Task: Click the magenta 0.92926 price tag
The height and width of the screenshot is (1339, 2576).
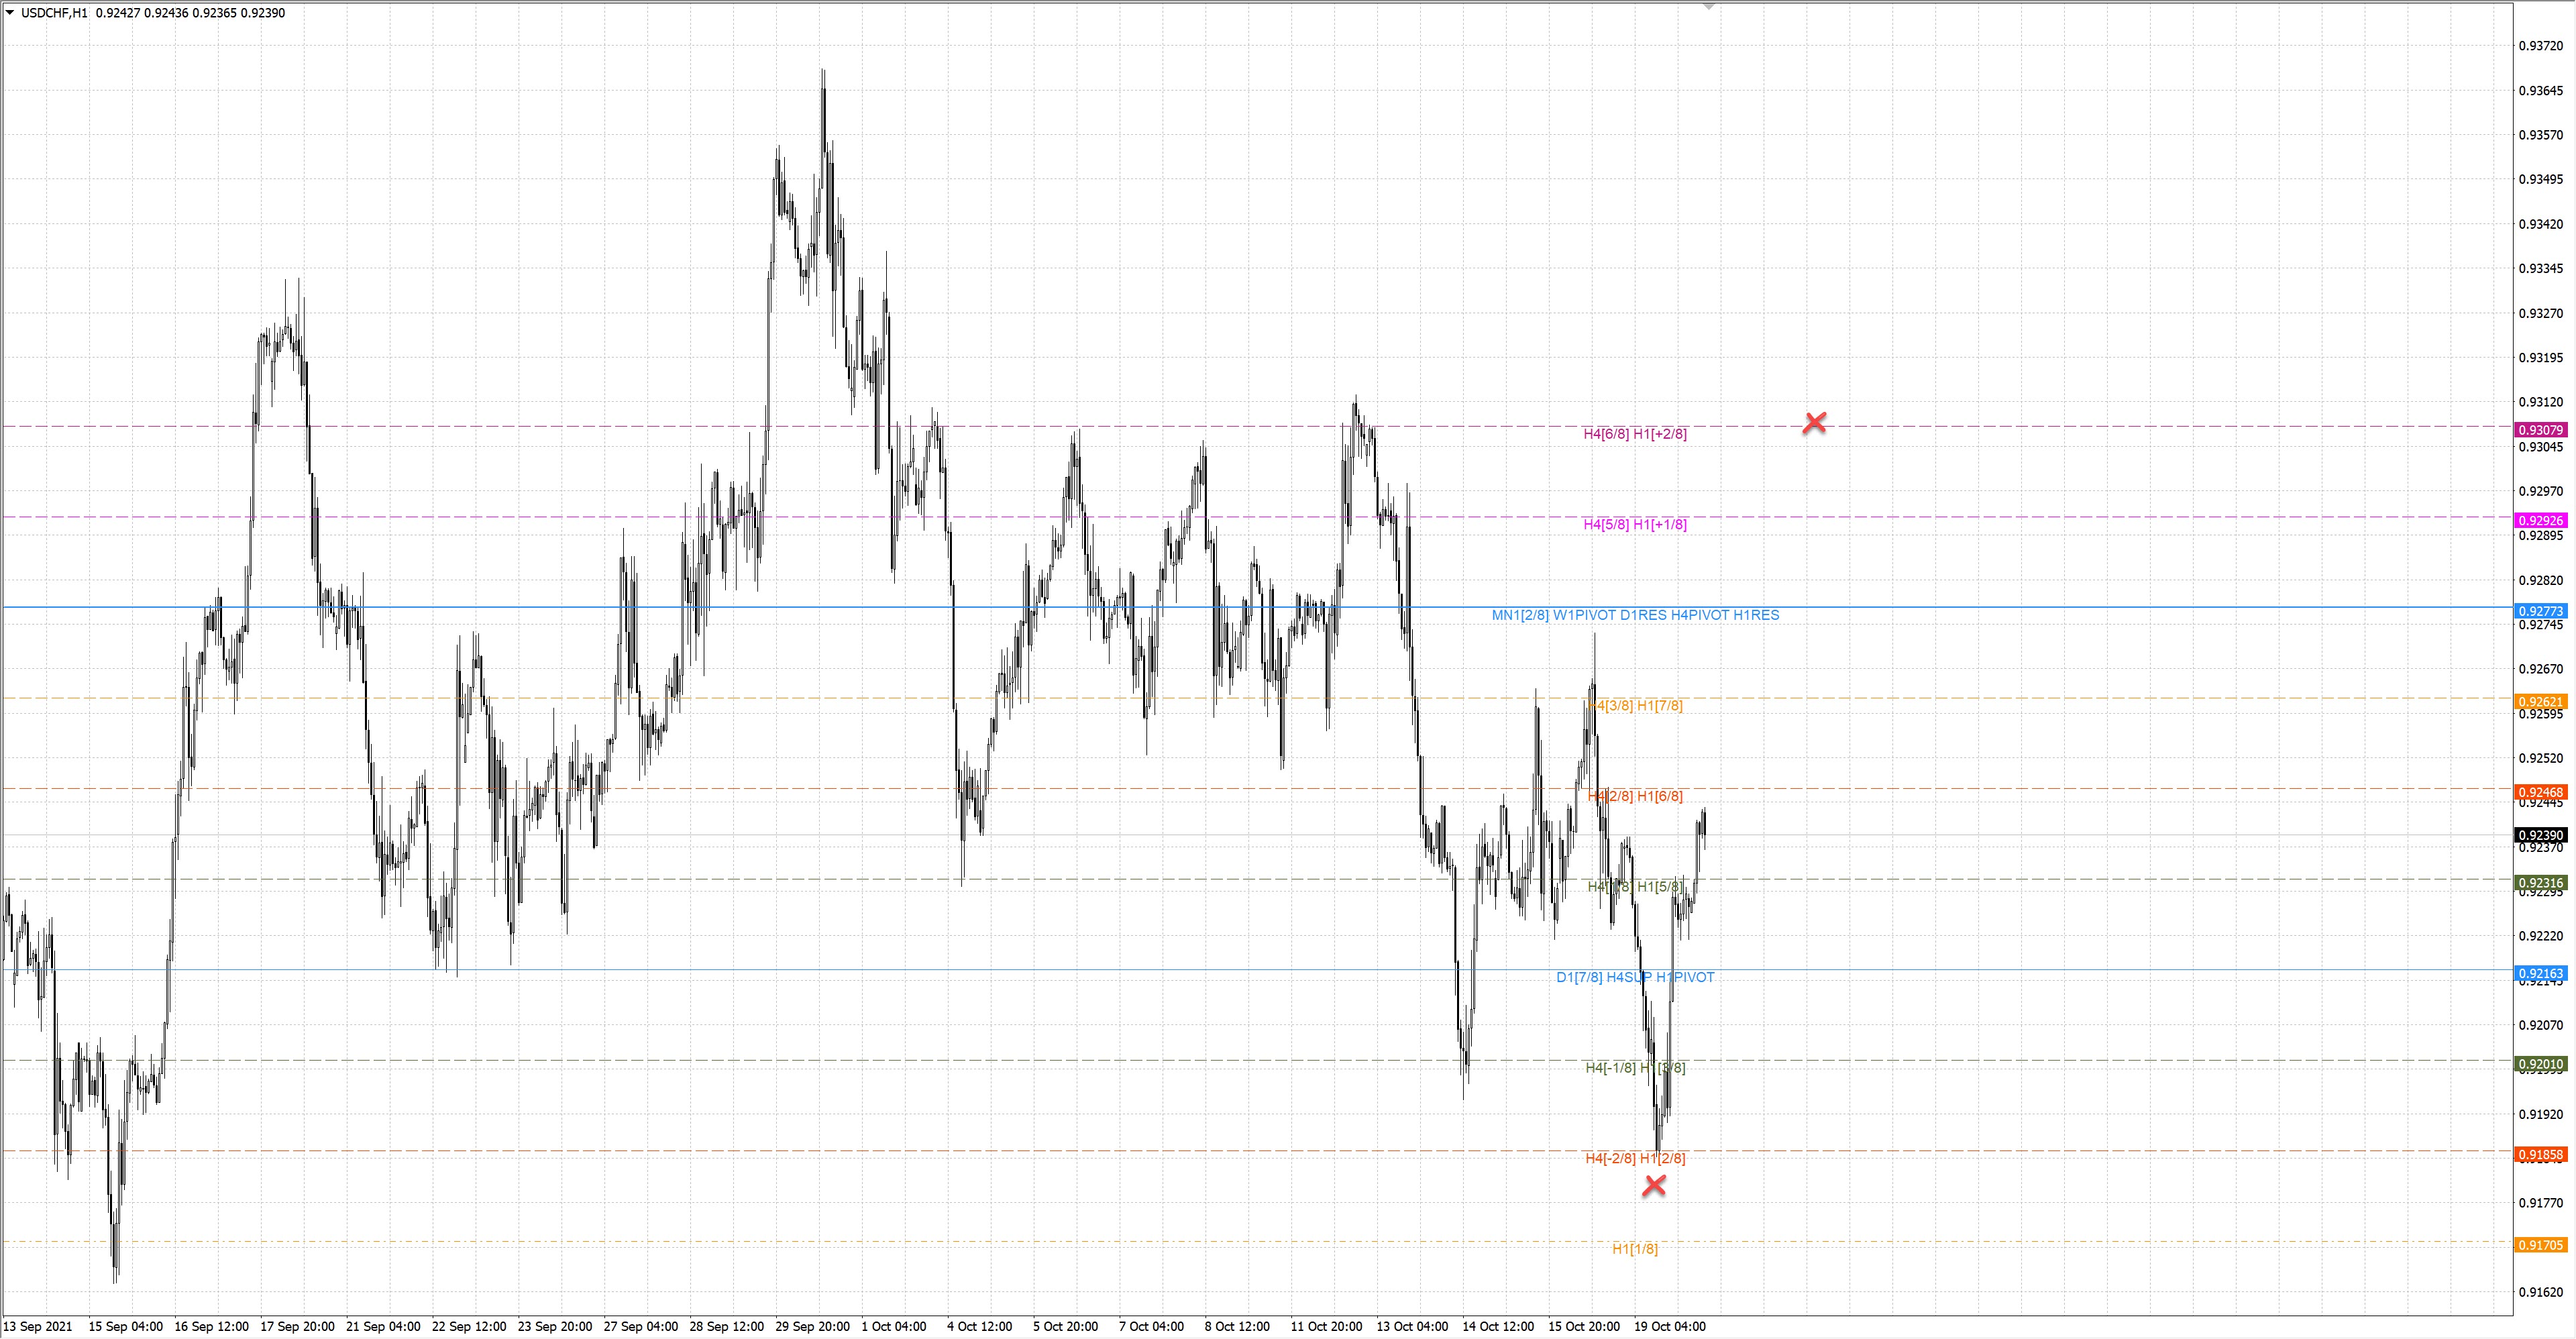Action: point(2540,521)
